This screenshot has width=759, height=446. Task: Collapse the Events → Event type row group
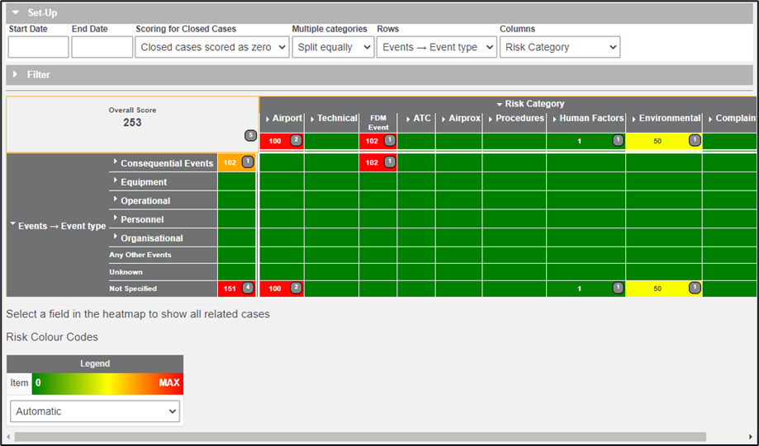pos(12,225)
